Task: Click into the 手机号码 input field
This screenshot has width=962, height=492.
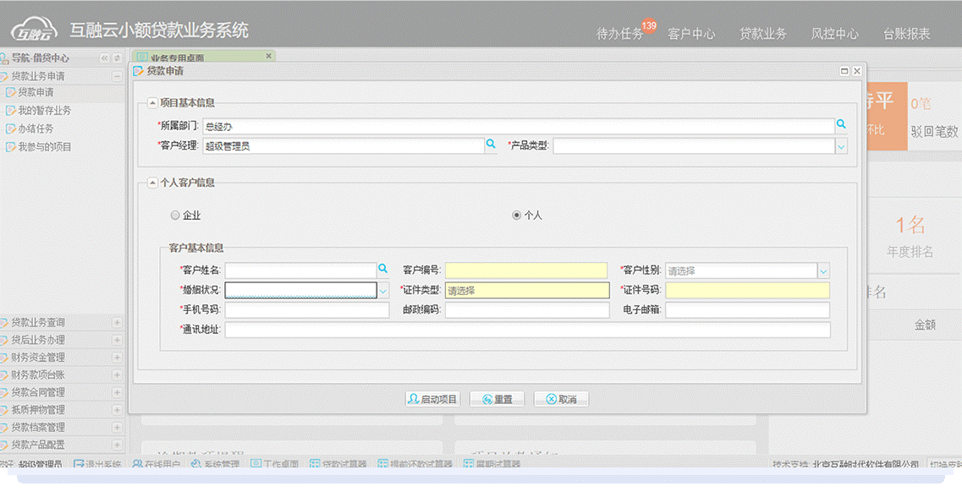Action: pyautogui.click(x=306, y=310)
